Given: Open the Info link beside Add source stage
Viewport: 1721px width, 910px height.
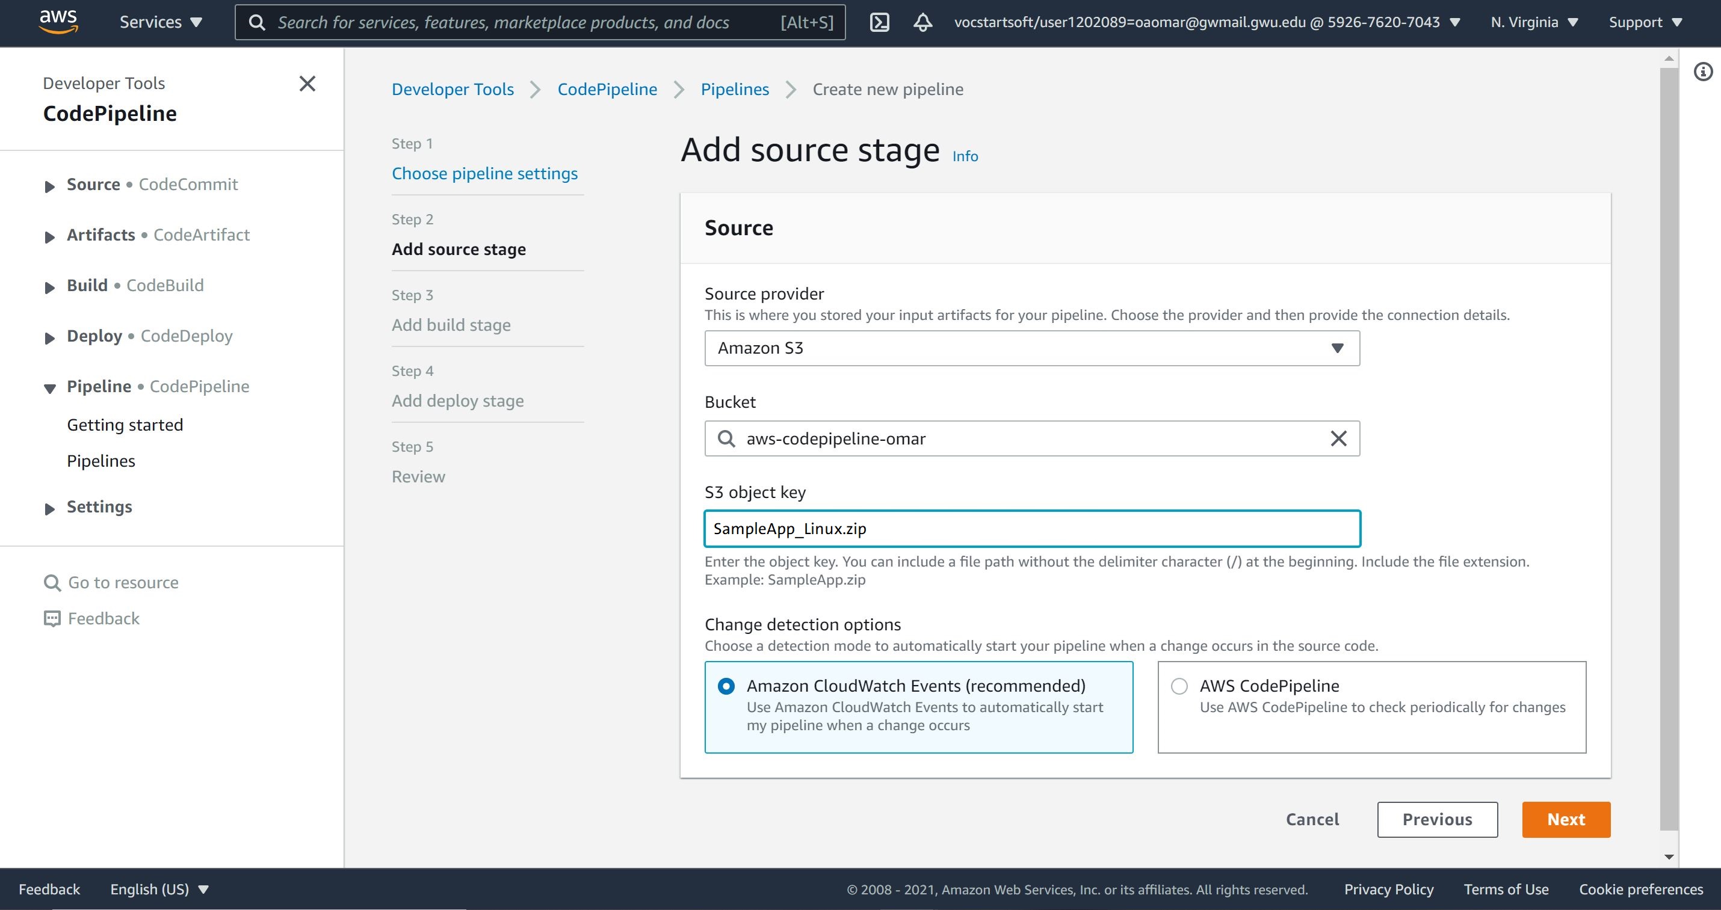Looking at the screenshot, I should click(965, 156).
